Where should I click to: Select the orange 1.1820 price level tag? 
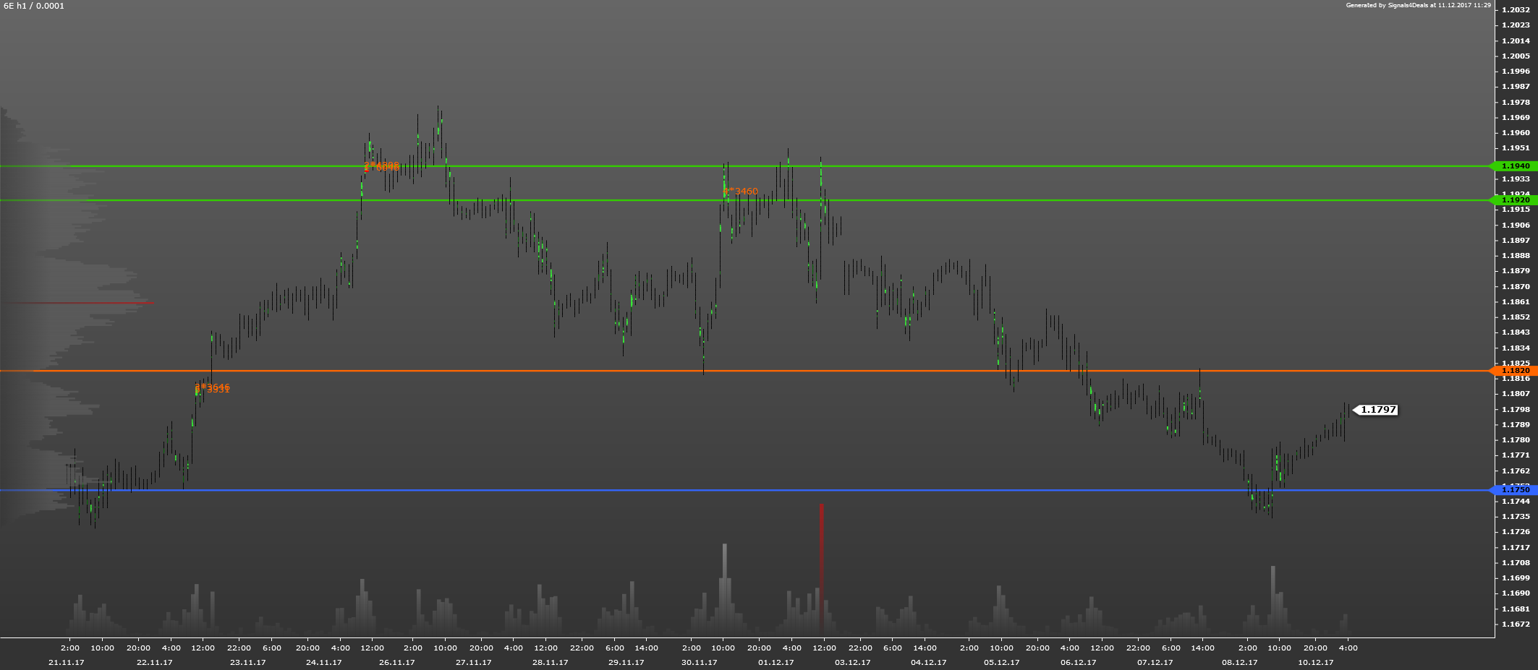coord(1515,371)
